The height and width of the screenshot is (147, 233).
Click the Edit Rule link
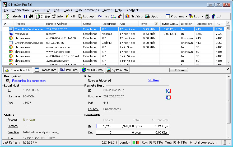pyautogui.click(x=153, y=80)
